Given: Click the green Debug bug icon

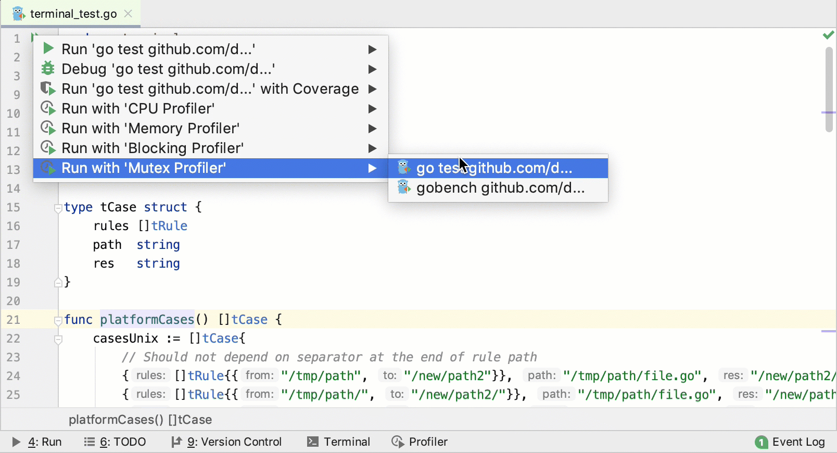Looking at the screenshot, I should point(48,68).
